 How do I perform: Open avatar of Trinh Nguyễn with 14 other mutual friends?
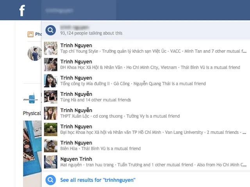click(51, 97)
